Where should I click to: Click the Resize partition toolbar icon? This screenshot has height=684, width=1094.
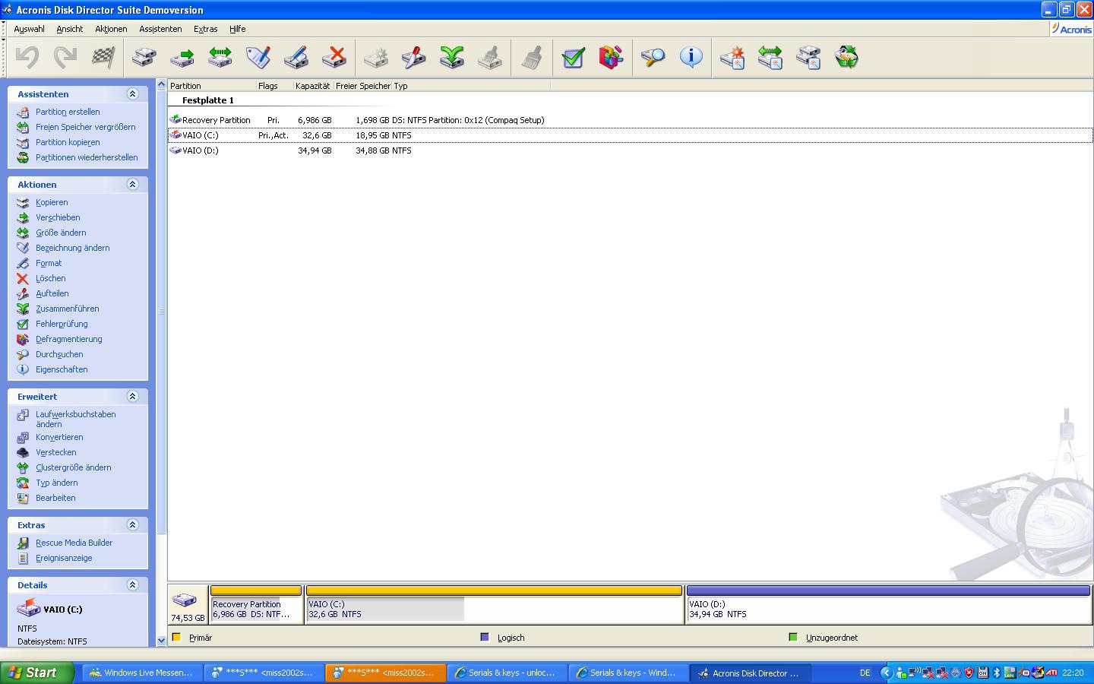click(x=220, y=57)
